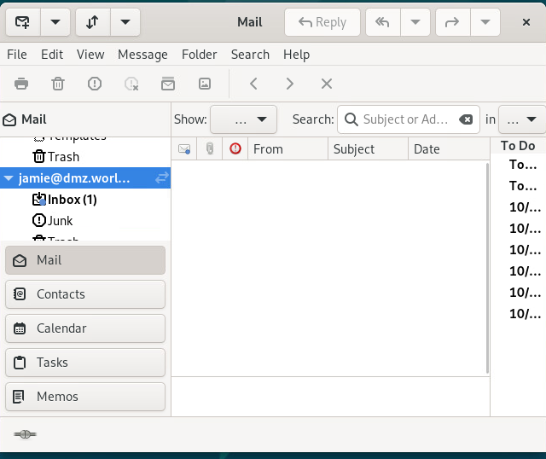The height and width of the screenshot is (459, 546).
Task: Click the Reply button
Action: coord(322,22)
